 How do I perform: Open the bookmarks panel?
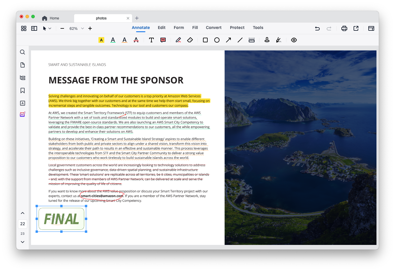coord(22,90)
